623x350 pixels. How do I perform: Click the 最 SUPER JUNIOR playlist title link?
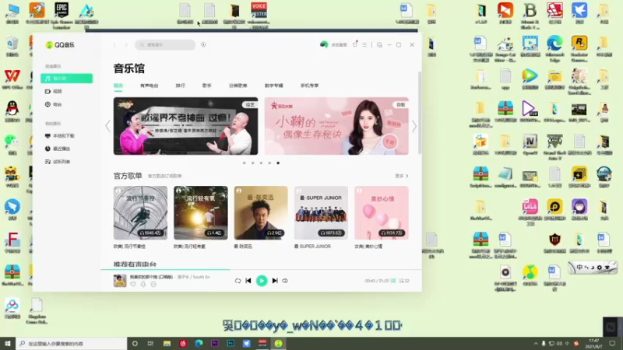coord(312,247)
